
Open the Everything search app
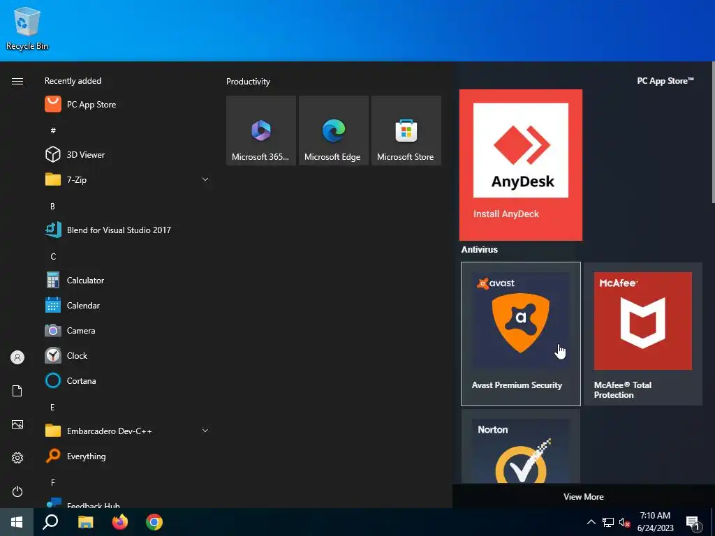pyautogui.click(x=127, y=456)
